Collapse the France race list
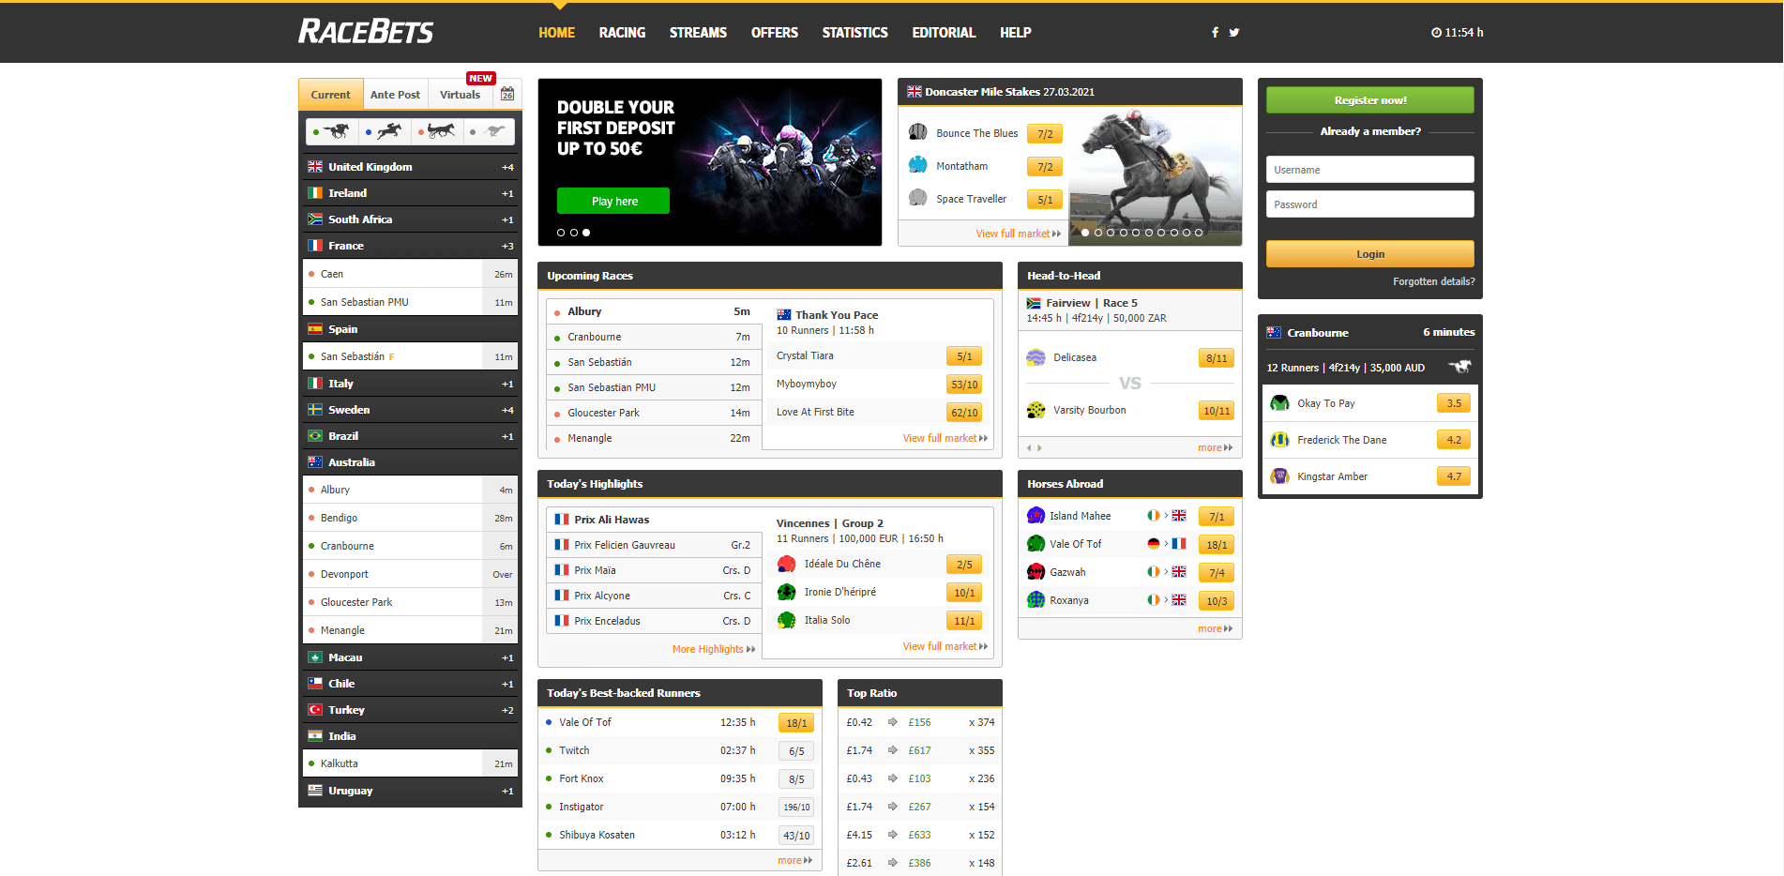This screenshot has height=876, width=1784. 410,246
